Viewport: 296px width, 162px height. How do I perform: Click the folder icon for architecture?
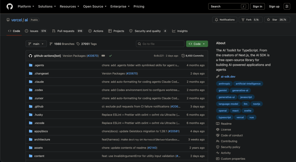pyautogui.click(x=31, y=140)
